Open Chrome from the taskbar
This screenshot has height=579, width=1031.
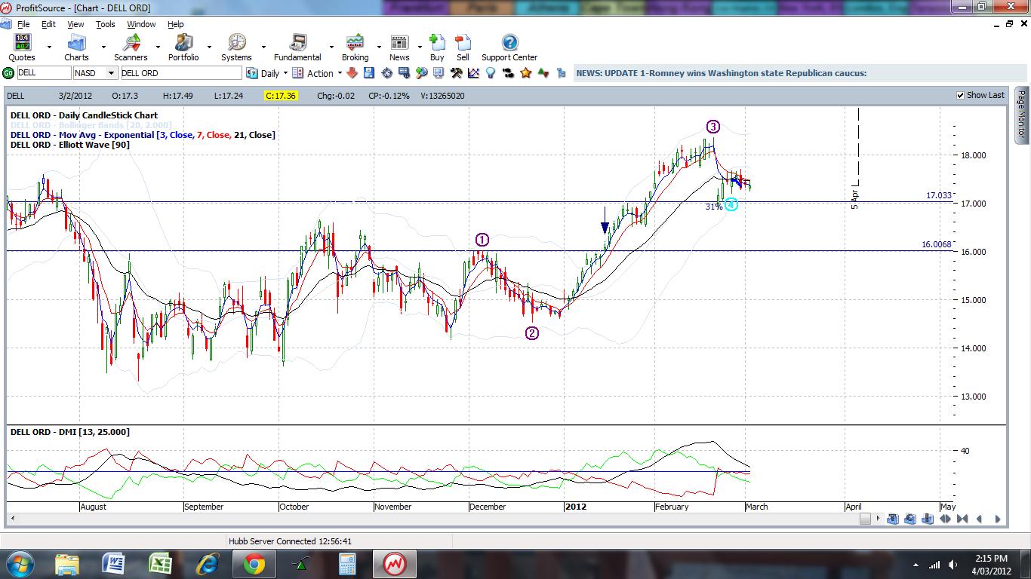(253, 564)
